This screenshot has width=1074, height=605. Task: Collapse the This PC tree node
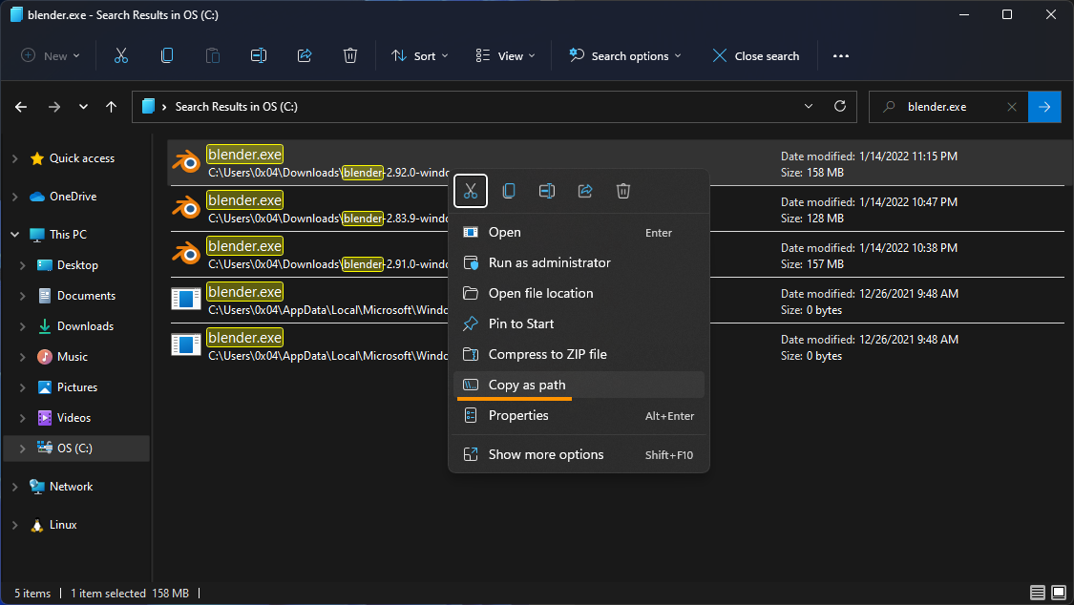14,235
